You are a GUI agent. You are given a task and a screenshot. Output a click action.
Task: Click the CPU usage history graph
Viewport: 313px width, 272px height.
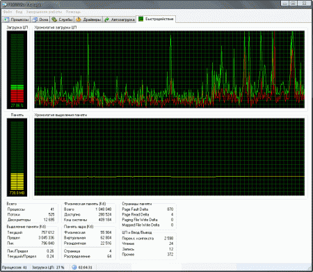point(170,70)
